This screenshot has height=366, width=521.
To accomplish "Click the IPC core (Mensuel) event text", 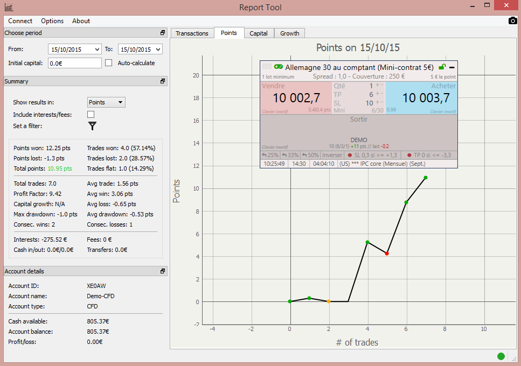I will tap(382, 164).
